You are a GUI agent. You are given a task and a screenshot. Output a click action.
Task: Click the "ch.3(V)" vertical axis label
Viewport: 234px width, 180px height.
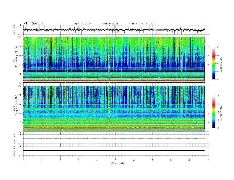(14, 139)
